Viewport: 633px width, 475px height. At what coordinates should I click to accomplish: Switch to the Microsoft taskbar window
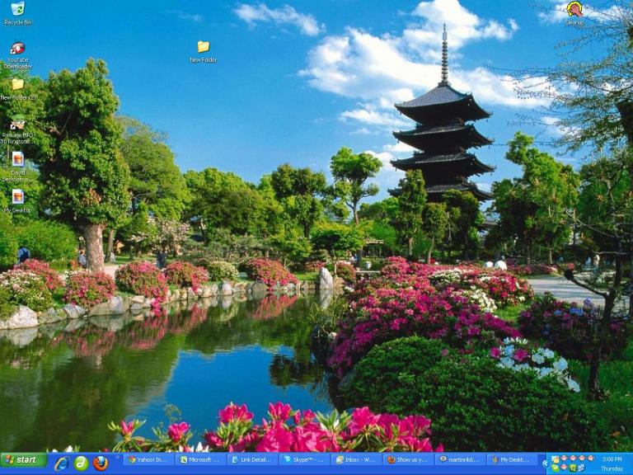pyautogui.click(x=200, y=459)
